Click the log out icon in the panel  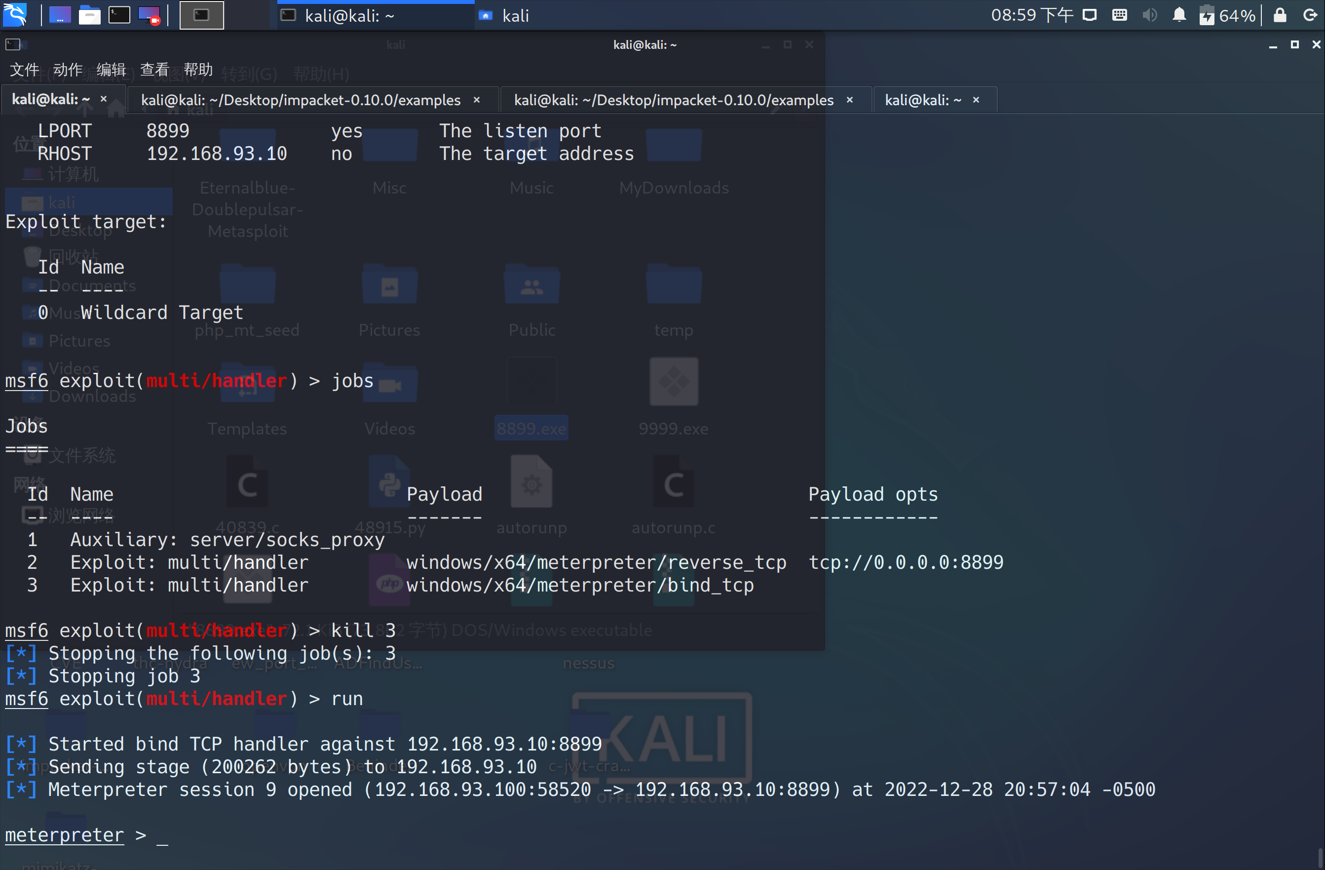(x=1310, y=15)
